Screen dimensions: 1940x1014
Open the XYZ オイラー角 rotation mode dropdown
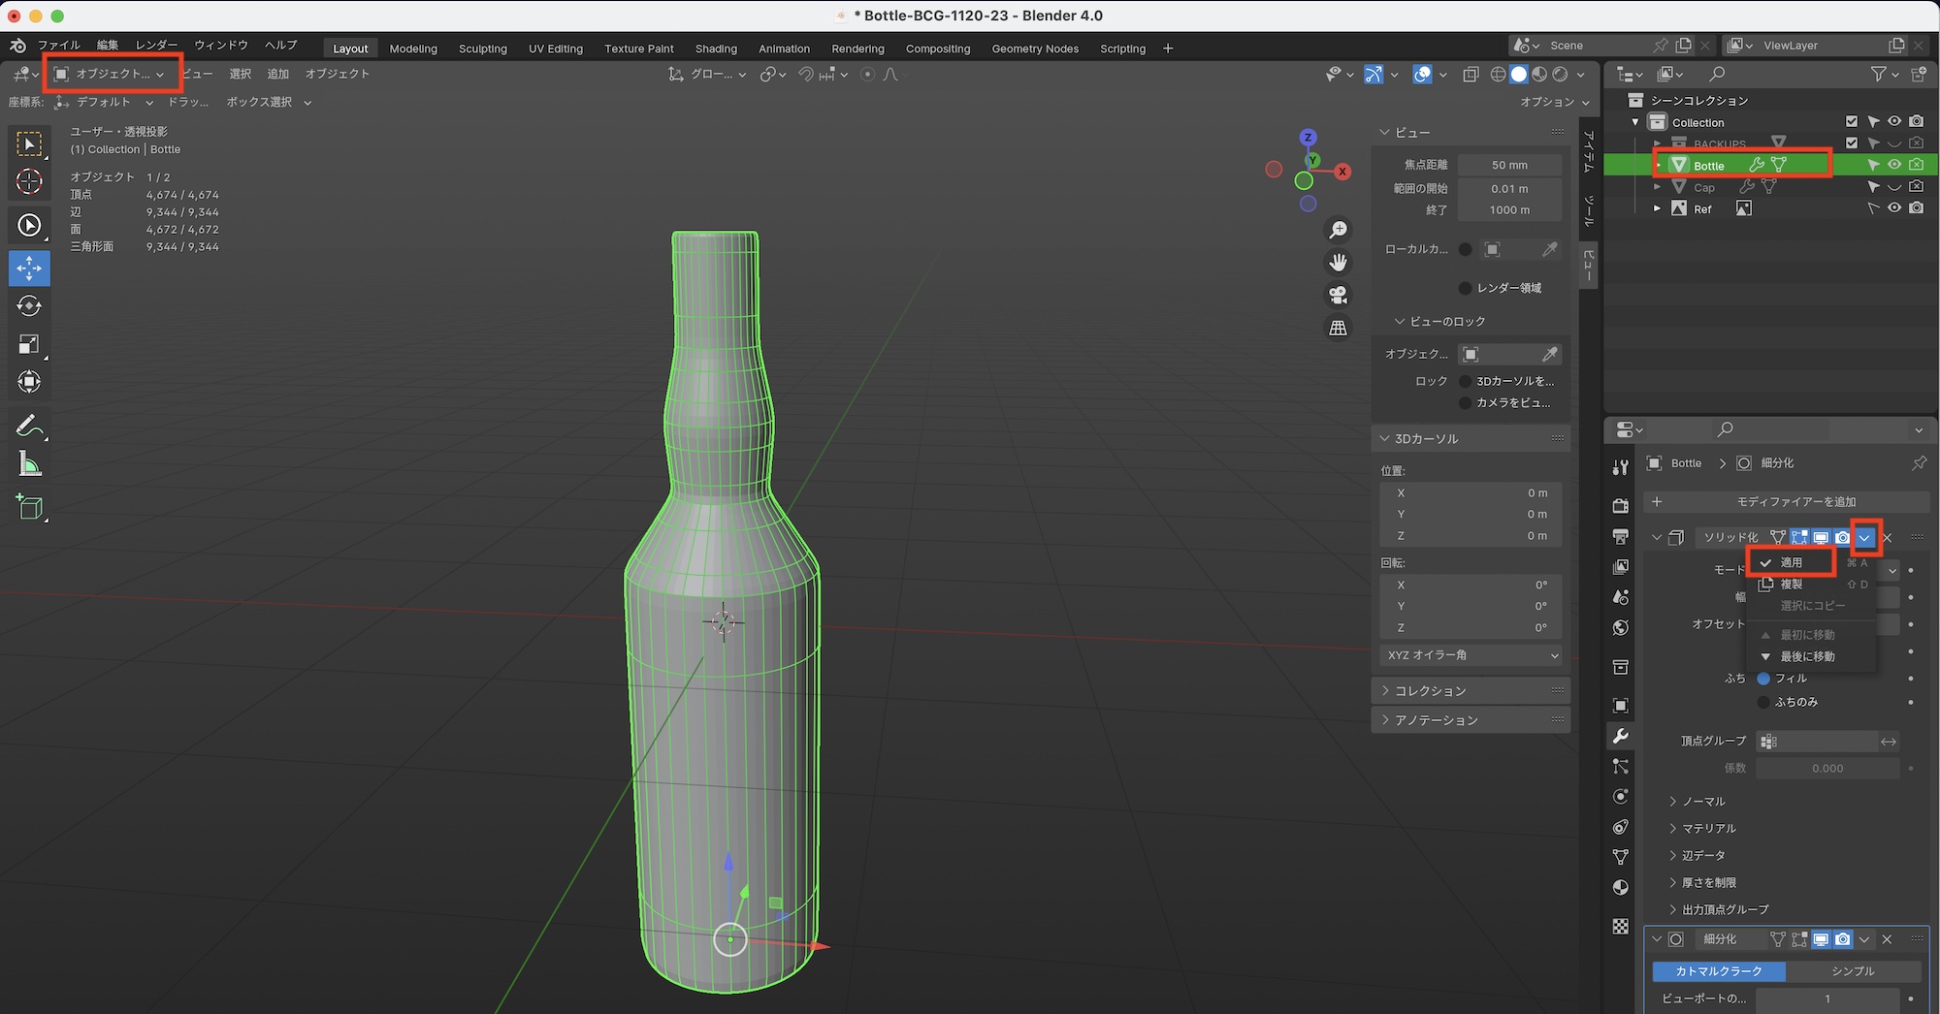[x=1471, y=655]
